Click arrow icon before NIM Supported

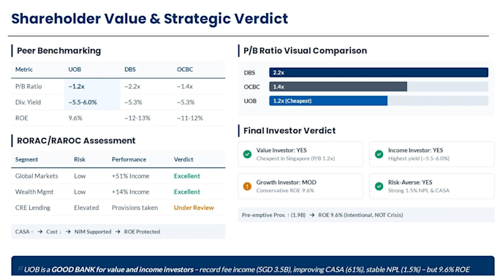click(x=68, y=232)
